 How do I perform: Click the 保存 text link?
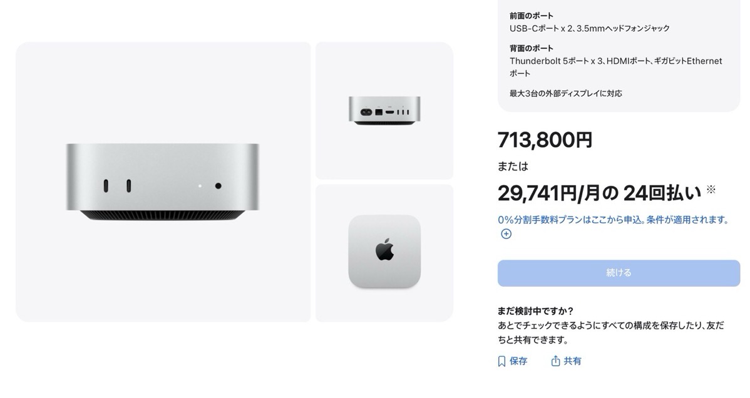(518, 361)
